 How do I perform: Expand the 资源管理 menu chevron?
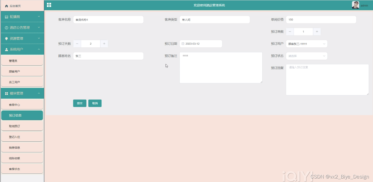point(39,38)
